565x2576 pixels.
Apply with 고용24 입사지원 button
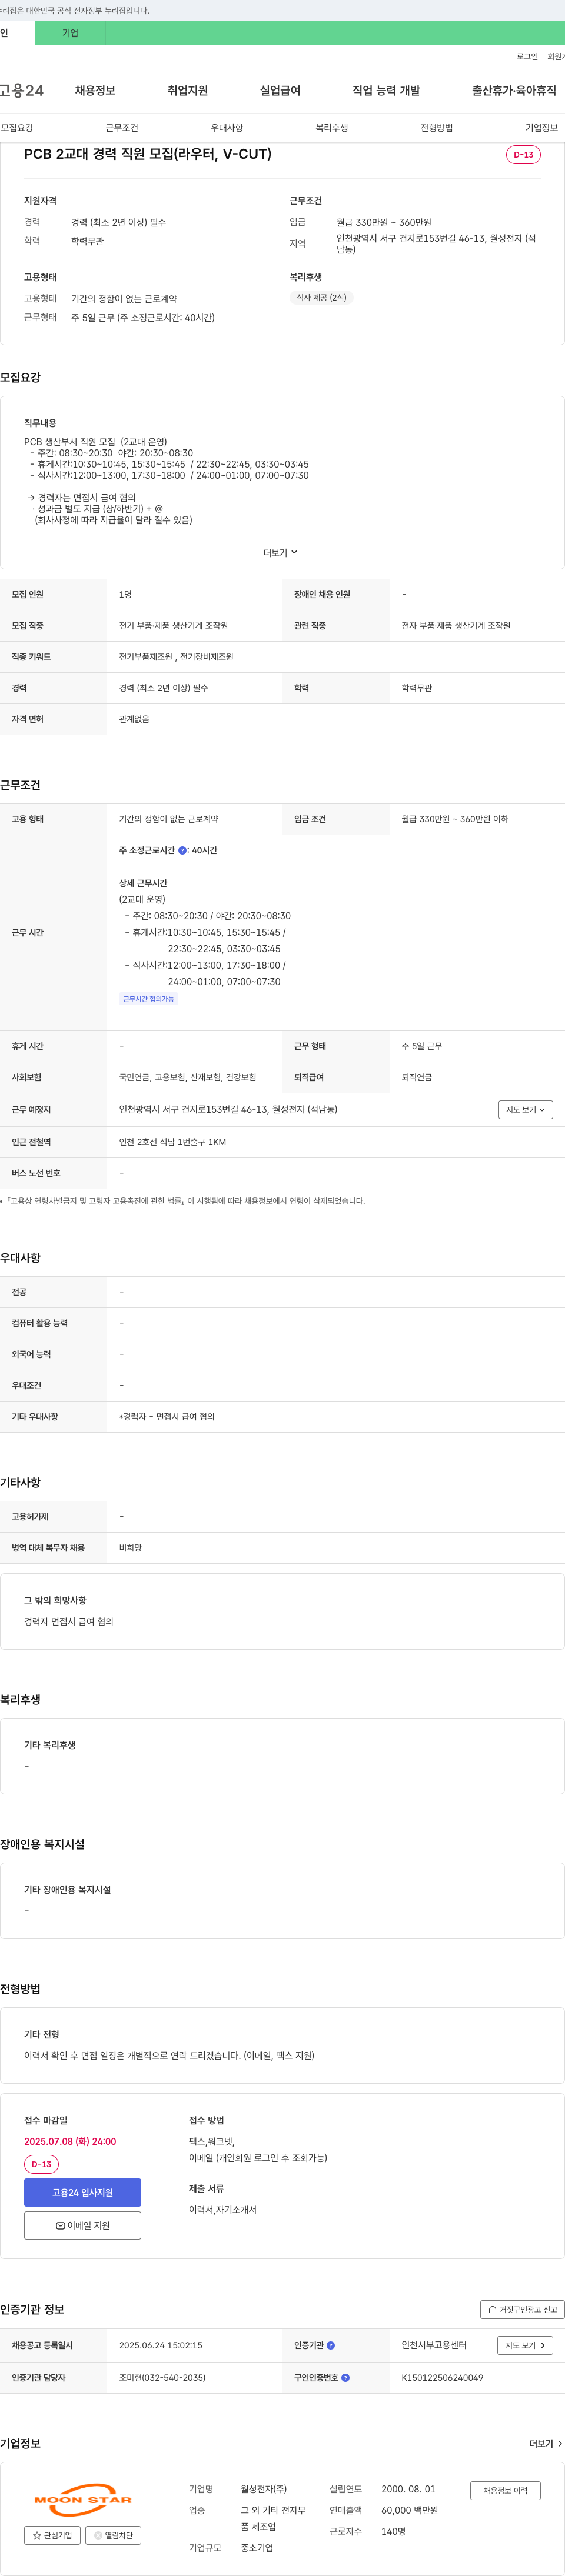[82, 2192]
